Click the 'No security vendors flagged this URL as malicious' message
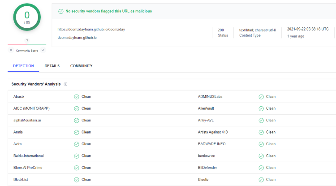This screenshot has width=336, height=186. click(109, 11)
